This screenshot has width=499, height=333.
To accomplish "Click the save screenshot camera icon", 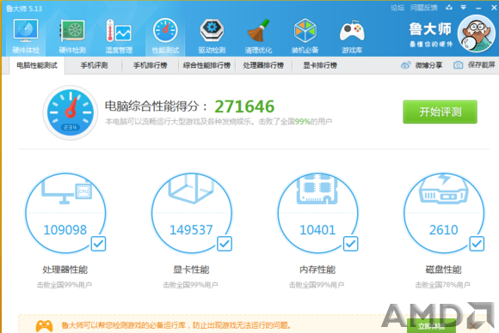I will [x=458, y=65].
